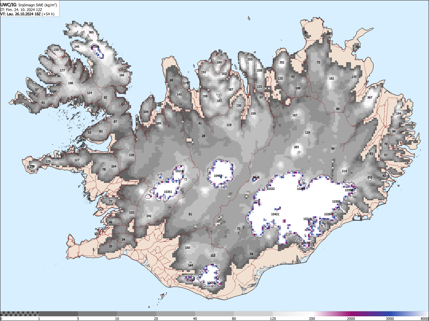Select the coastal value '36' in the northeast
The height and width of the screenshot is (321, 429).
tap(357, 47)
